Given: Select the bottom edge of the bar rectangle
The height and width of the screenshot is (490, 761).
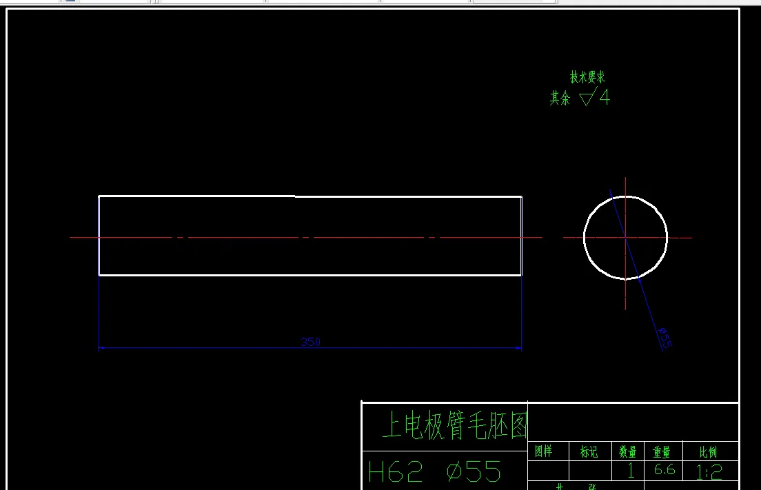Looking at the screenshot, I should click(x=310, y=275).
